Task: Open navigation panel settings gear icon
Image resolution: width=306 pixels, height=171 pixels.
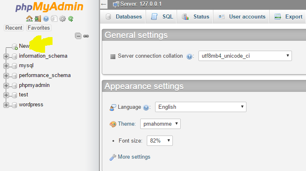Action: click(x=62, y=19)
